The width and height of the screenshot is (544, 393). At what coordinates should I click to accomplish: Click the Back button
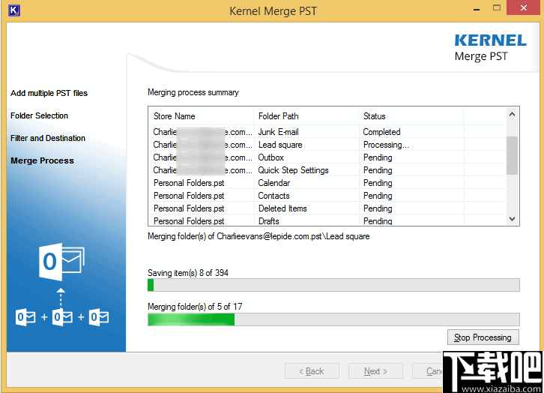click(312, 371)
